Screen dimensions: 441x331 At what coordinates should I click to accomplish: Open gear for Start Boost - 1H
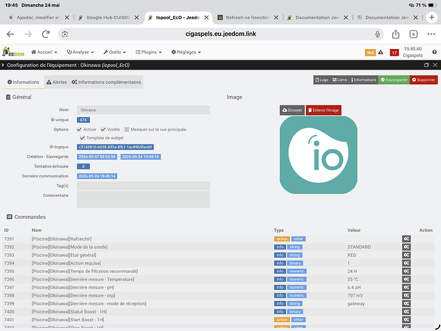pos(406,320)
